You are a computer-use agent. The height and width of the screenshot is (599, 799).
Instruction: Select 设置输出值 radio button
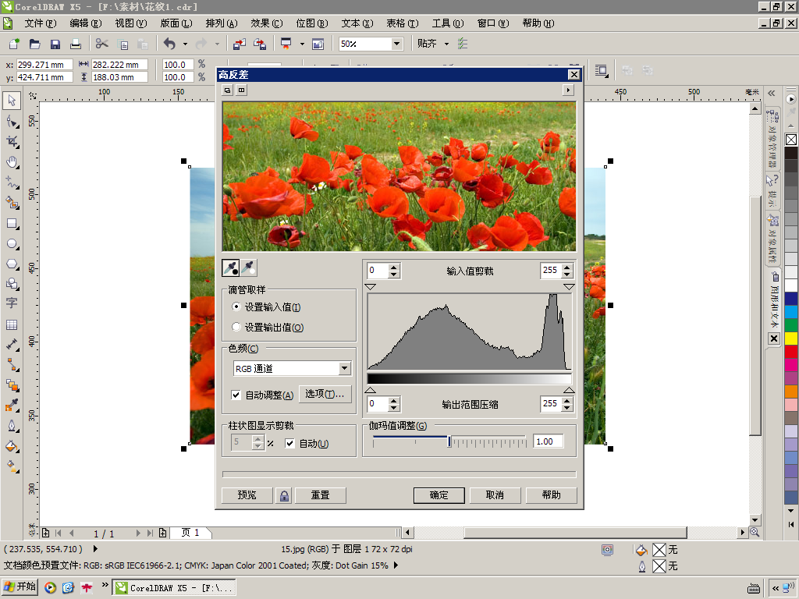pyautogui.click(x=236, y=327)
